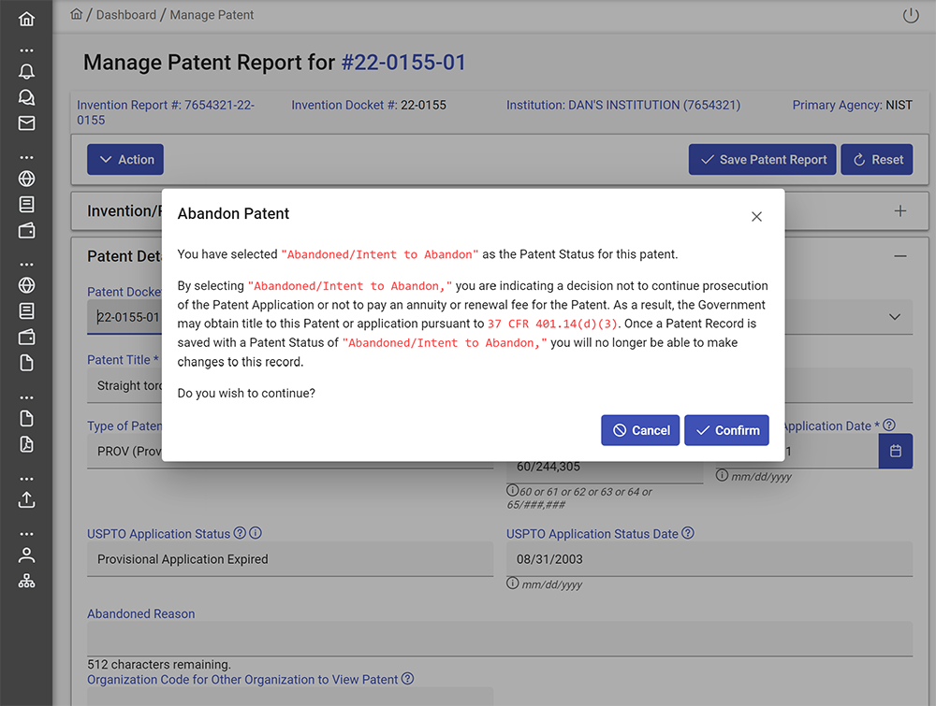Click the upload icon in the sidebar

[x=26, y=499]
